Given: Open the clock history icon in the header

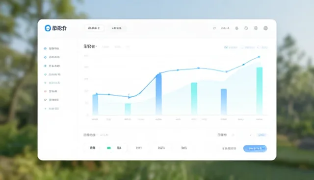Looking at the screenshot, I should click(x=246, y=28).
